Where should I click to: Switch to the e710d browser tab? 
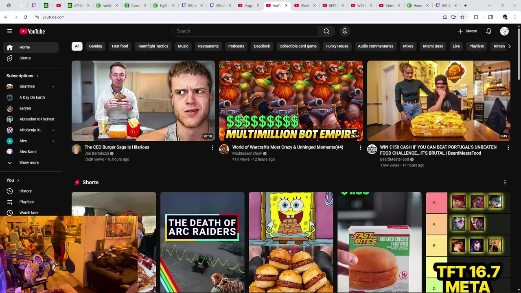click(x=79, y=6)
